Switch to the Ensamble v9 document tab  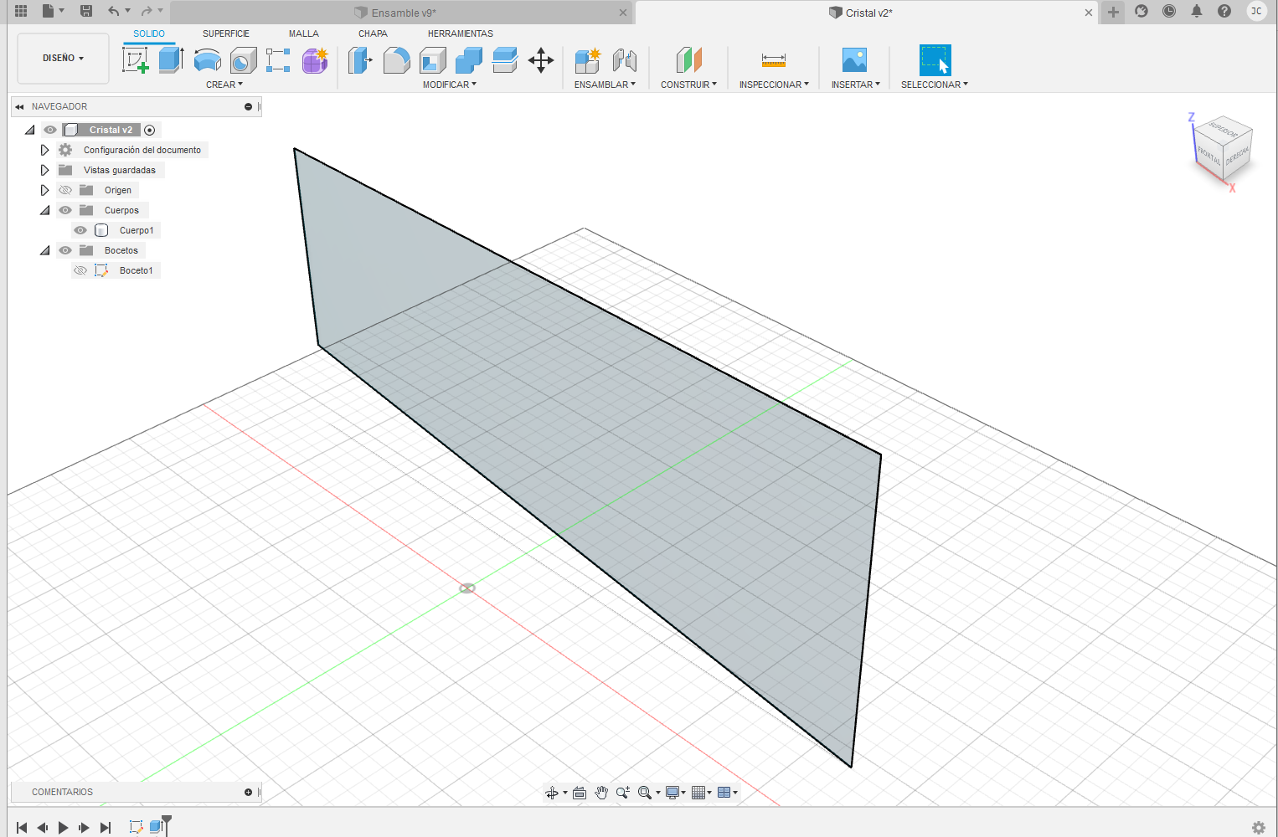402,13
